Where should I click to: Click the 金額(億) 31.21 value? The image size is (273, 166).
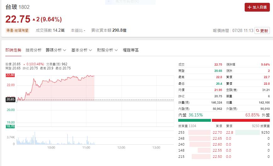[x=266, y=90]
